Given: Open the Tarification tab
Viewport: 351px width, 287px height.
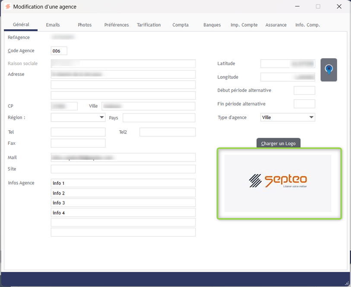Looking at the screenshot, I should coord(149,25).
